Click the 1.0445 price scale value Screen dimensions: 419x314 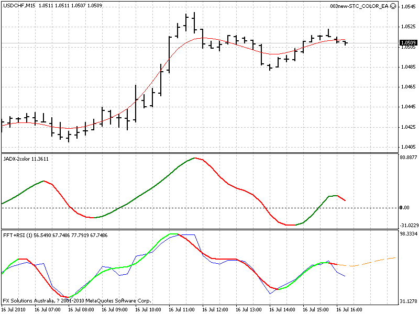[409, 107]
